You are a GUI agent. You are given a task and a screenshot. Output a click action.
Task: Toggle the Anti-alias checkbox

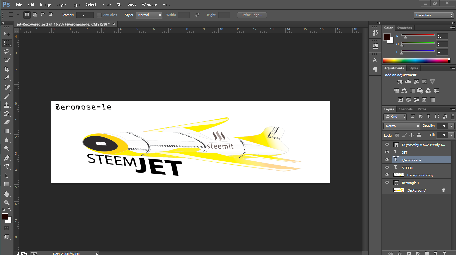click(99, 15)
